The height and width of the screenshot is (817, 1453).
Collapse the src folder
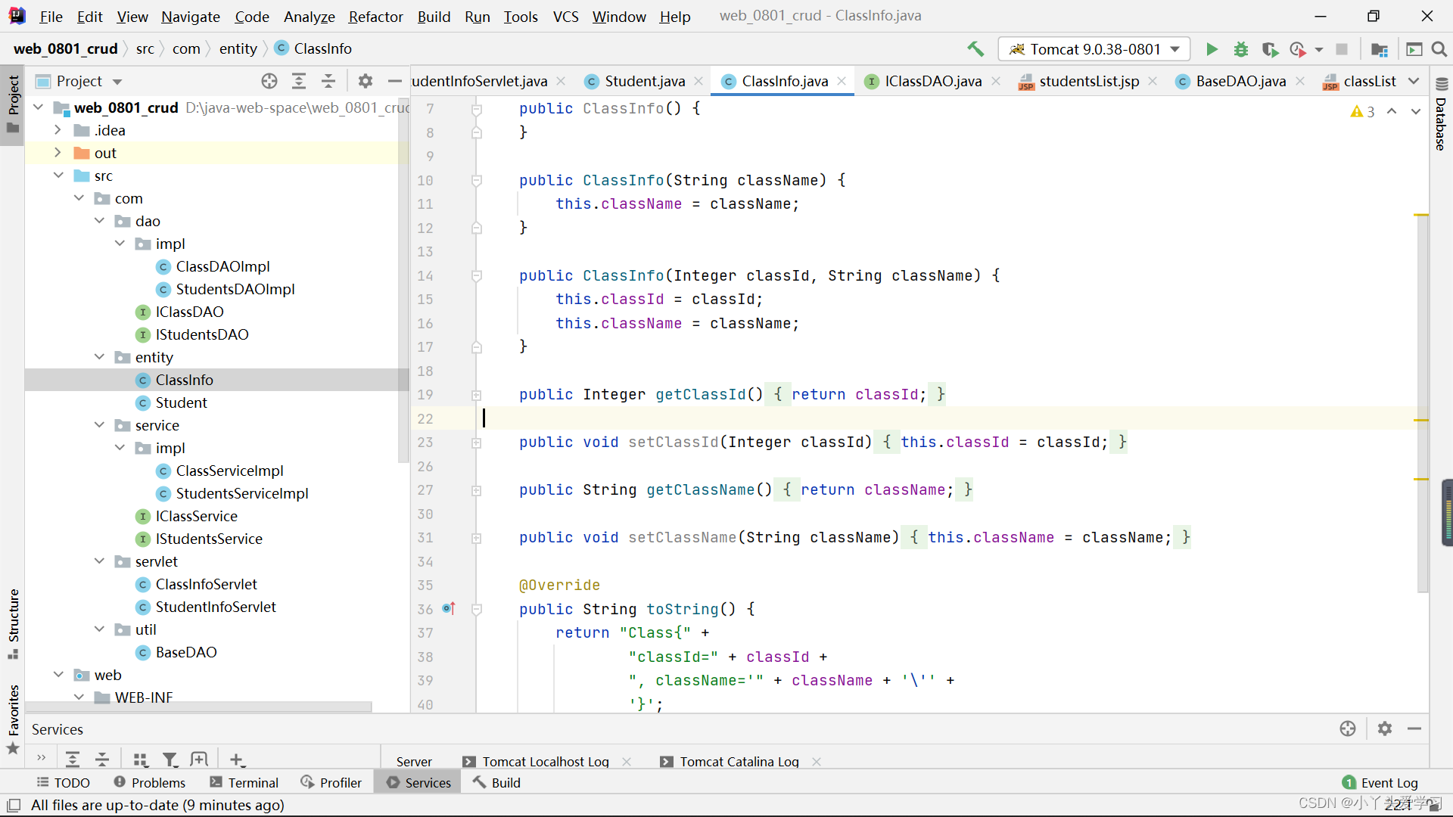coord(58,176)
